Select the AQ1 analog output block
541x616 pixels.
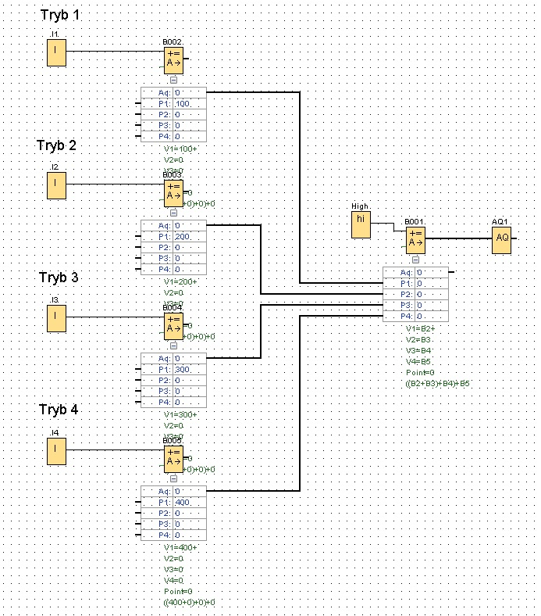tap(501, 240)
